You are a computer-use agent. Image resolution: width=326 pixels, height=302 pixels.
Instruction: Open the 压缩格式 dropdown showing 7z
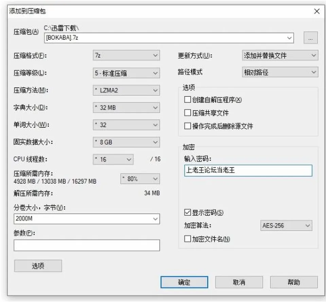coord(126,55)
